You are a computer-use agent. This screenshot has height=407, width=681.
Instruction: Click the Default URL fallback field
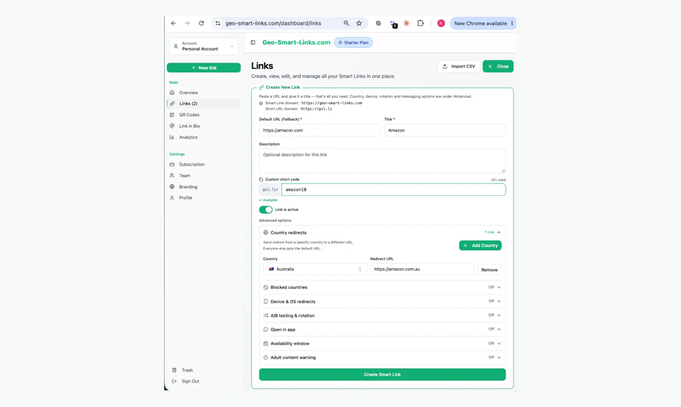coord(320,131)
